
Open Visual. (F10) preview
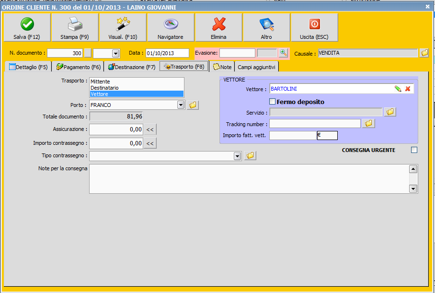pos(123,27)
